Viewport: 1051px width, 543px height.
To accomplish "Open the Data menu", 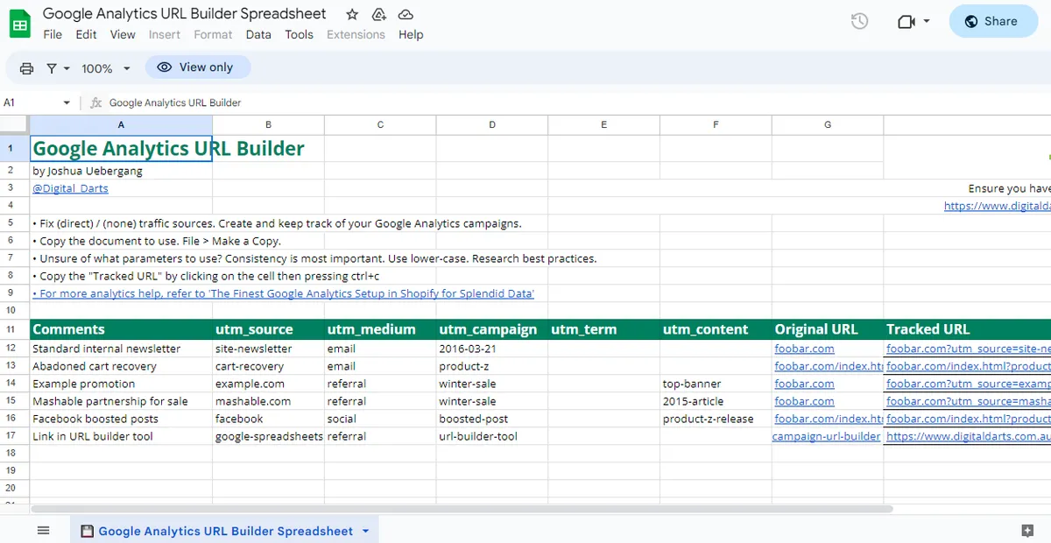I will [x=257, y=34].
